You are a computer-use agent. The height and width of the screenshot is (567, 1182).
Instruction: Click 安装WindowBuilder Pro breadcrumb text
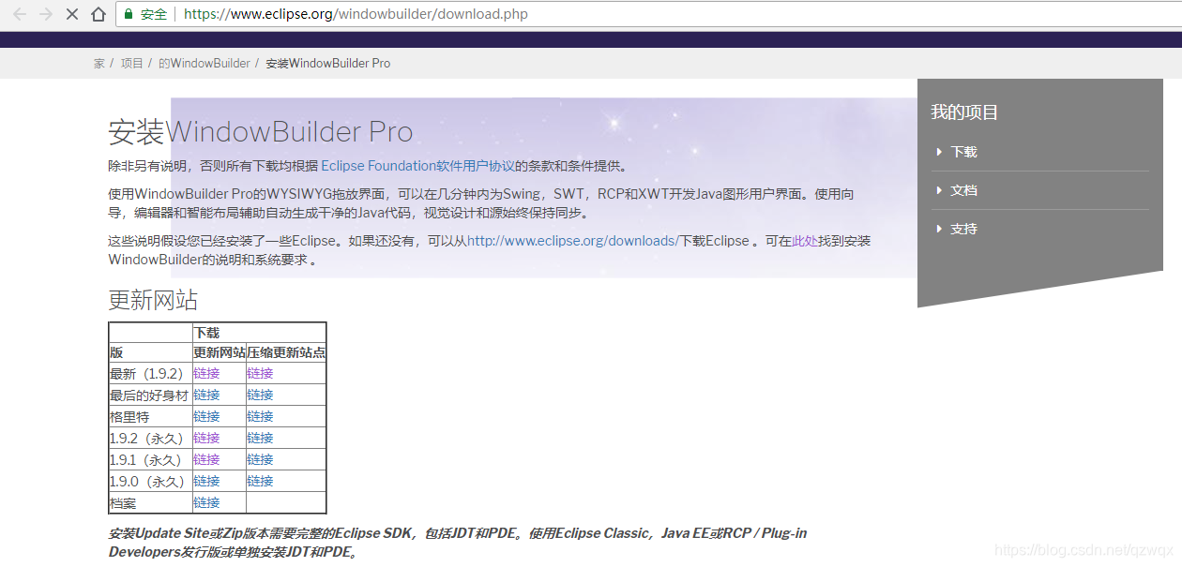[328, 64]
